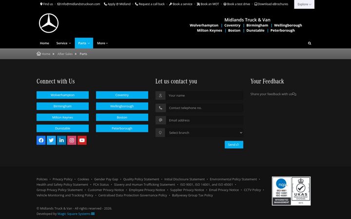
Task: Click the home icon in breadcrumb
Action: pos(39,54)
